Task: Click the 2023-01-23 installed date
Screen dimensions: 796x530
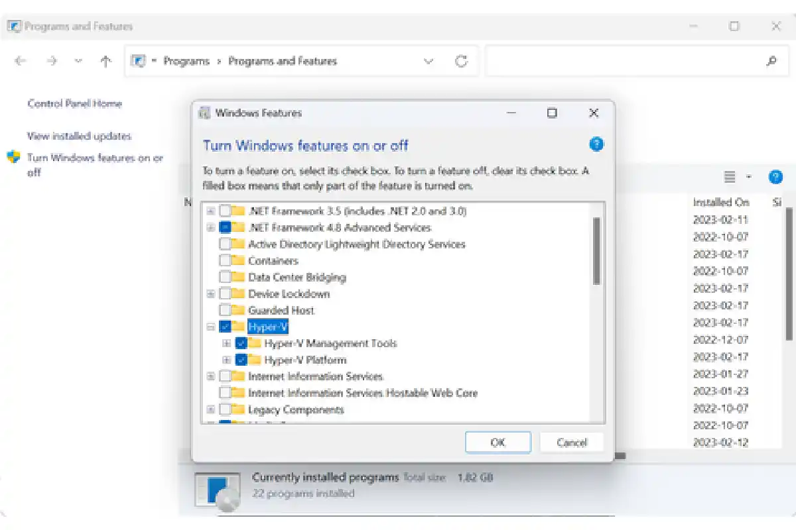Action: pyautogui.click(x=721, y=391)
